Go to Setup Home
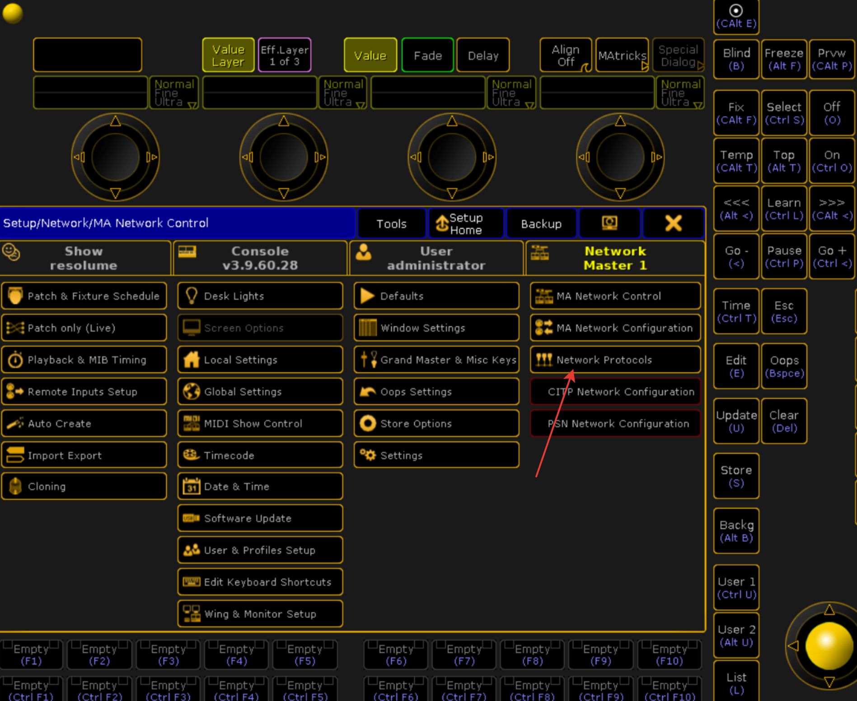 pos(466,223)
